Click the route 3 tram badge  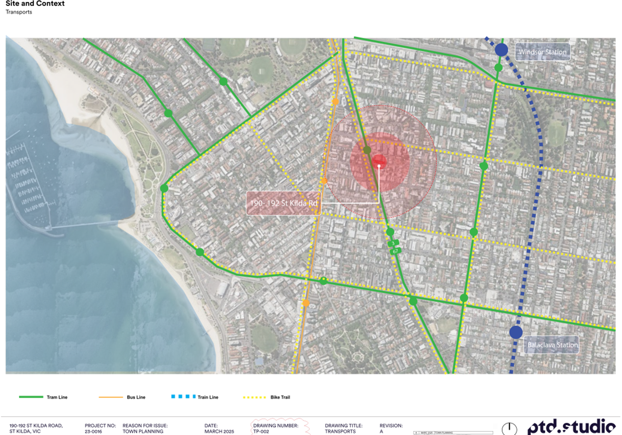coord(393,243)
